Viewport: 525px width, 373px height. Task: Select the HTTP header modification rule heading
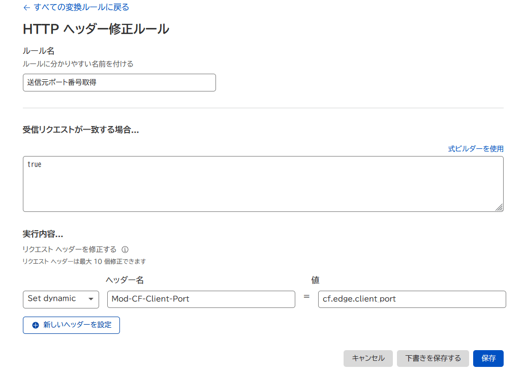[96, 29]
